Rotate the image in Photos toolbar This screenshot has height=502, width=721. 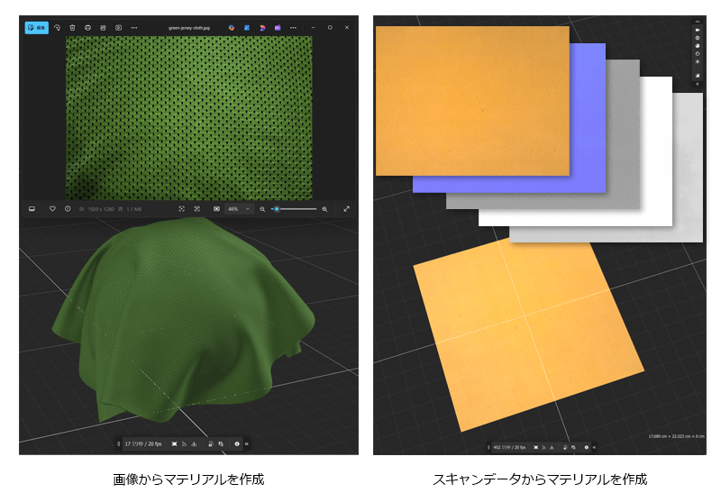(x=57, y=28)
